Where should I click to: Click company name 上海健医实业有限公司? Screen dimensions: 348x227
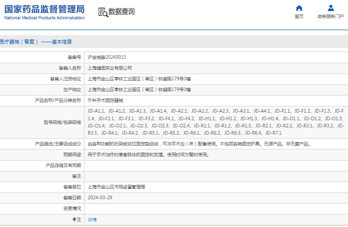(x=110, y=68)
